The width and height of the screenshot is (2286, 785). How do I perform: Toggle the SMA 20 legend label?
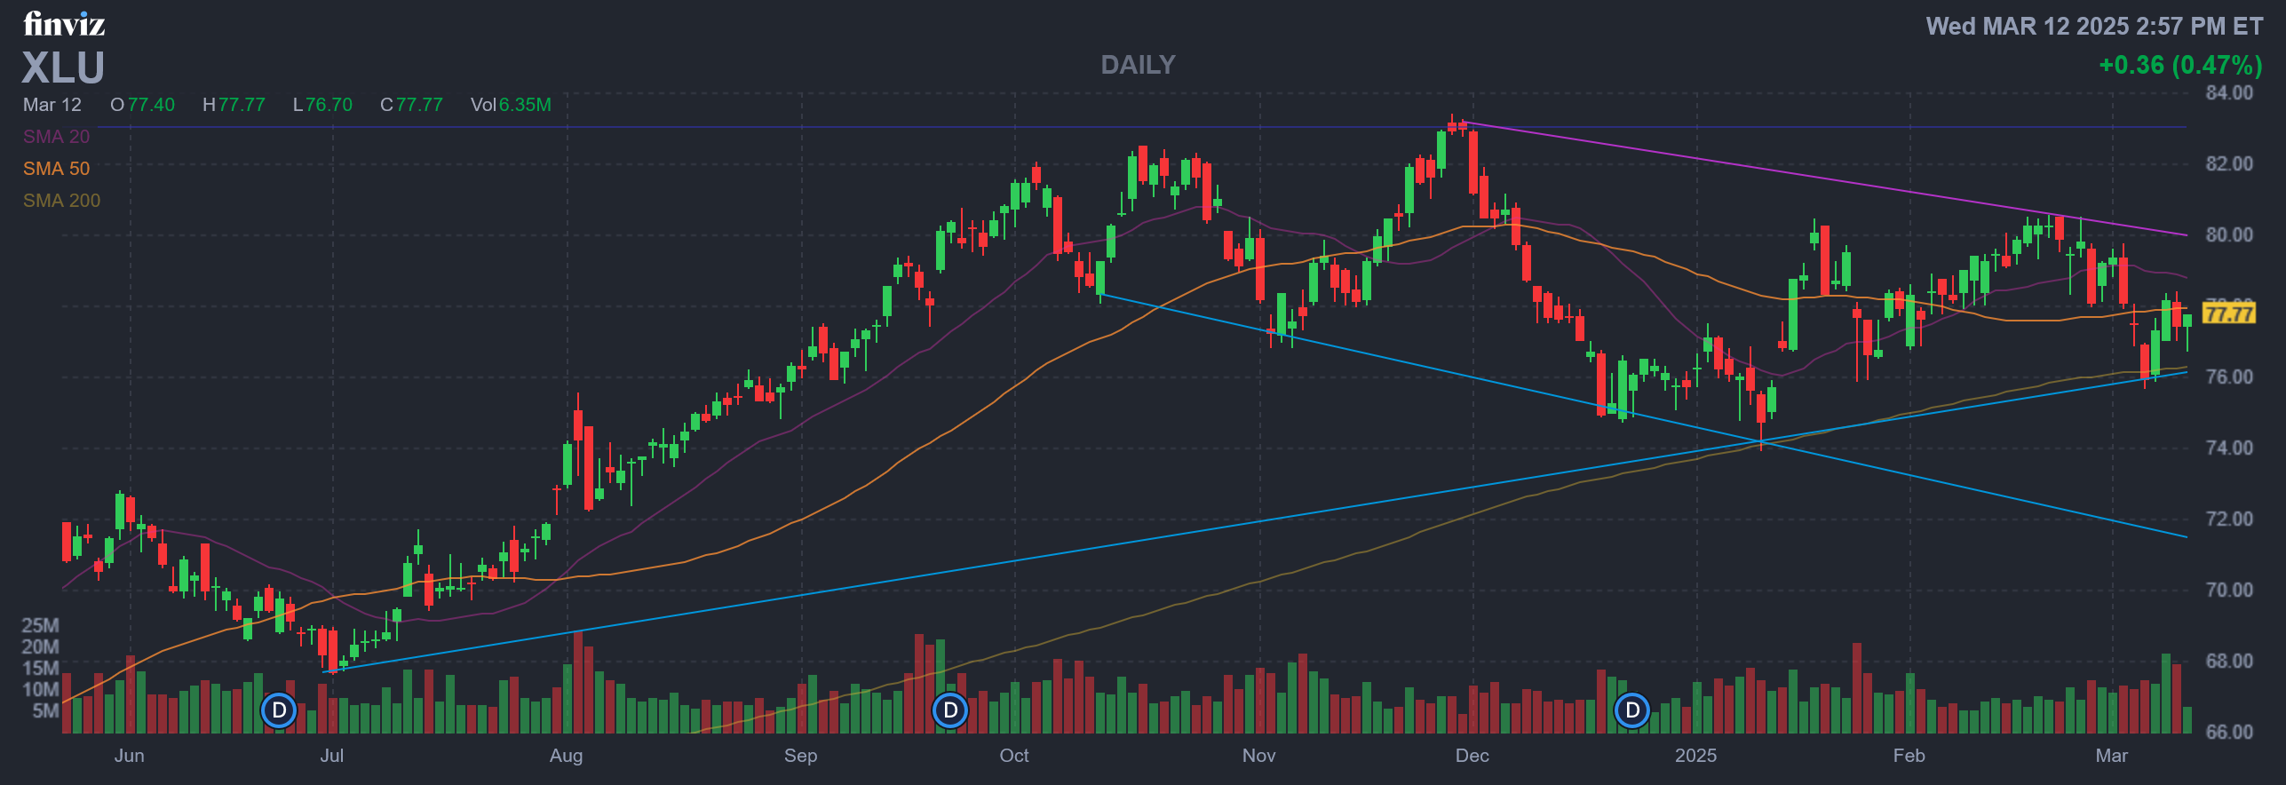click(56, 137)
